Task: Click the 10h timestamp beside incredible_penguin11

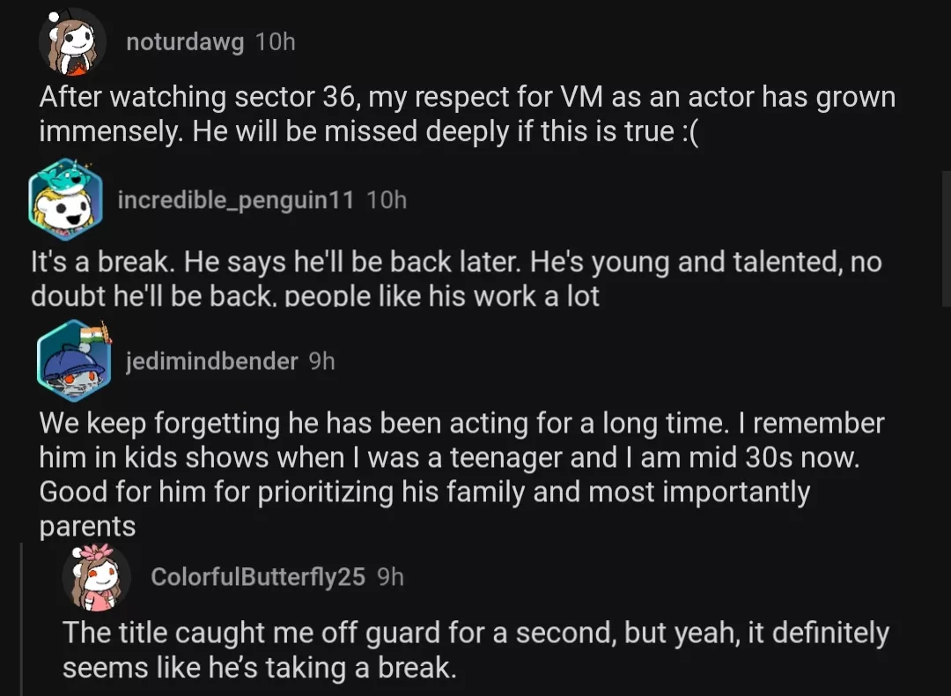Action: click(387, 200)
